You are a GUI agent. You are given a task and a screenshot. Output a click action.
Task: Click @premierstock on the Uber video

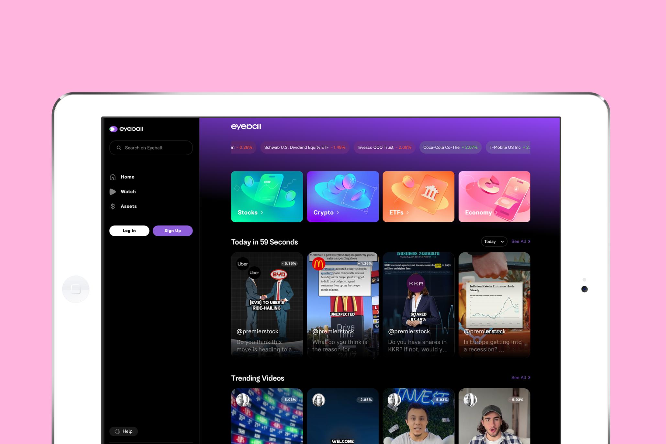coord(257,331)
